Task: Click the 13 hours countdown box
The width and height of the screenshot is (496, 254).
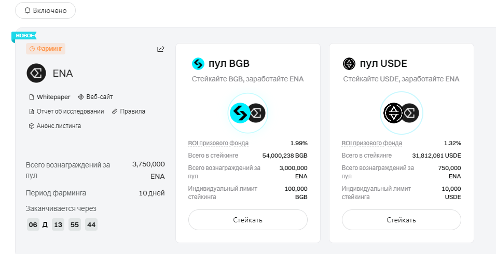Action: [58, 224]
